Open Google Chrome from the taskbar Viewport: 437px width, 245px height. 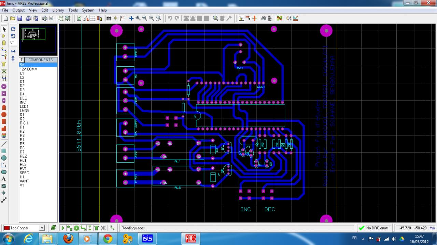pos(108,238)
